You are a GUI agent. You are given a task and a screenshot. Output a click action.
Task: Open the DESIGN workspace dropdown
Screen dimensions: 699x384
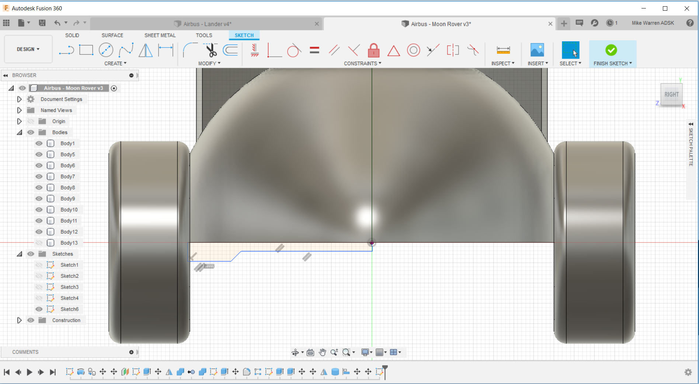pos(28,49)
